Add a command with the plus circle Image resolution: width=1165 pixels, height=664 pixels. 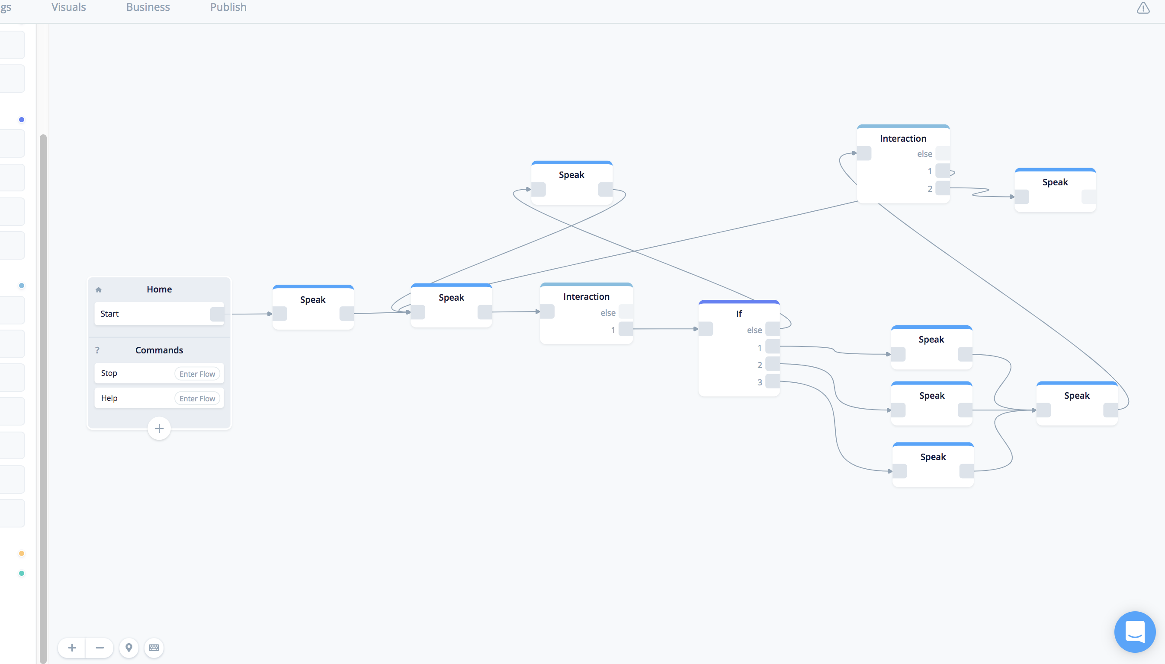click(x=159, y=429)
